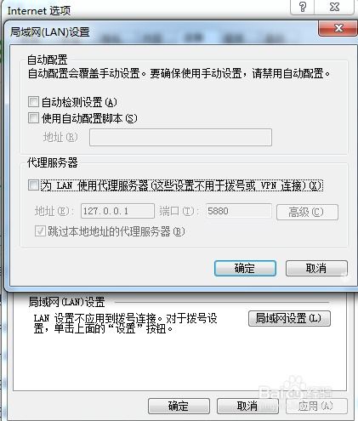Click the 端口(T) label
Screen dimensions: 358x421
179,211
